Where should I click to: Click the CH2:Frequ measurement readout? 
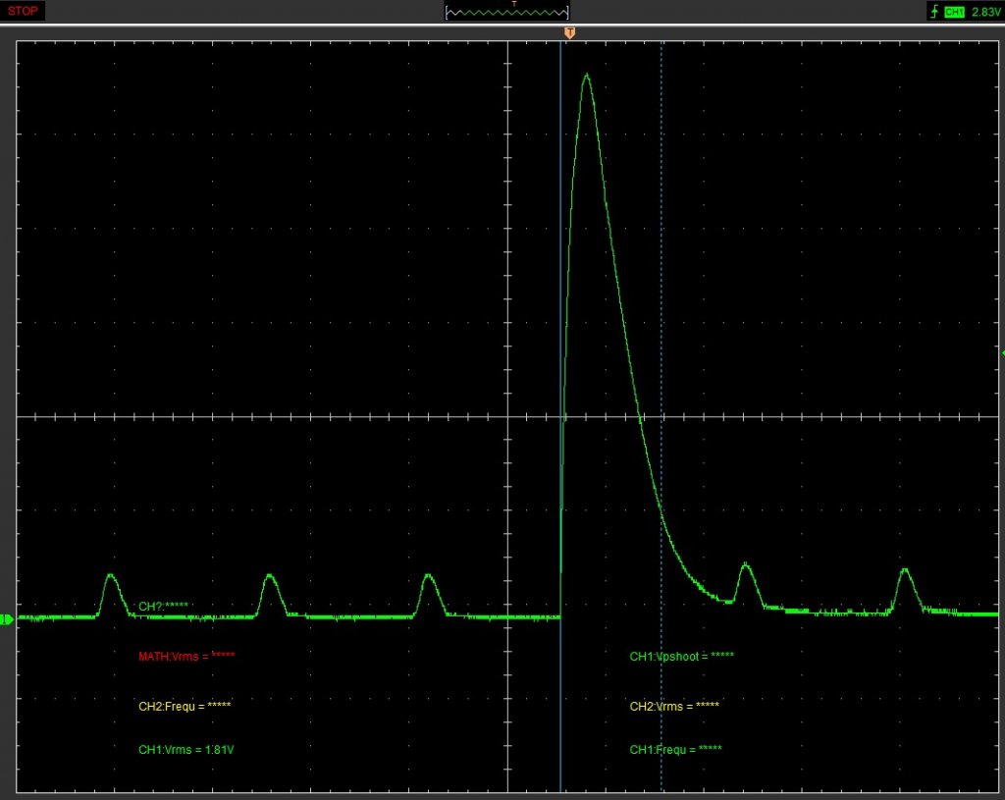tap(185, 706)
